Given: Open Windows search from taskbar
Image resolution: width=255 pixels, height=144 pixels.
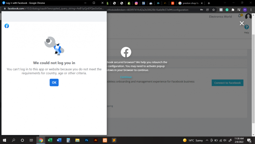Looking at the screenshot, I should click(14, 140).
